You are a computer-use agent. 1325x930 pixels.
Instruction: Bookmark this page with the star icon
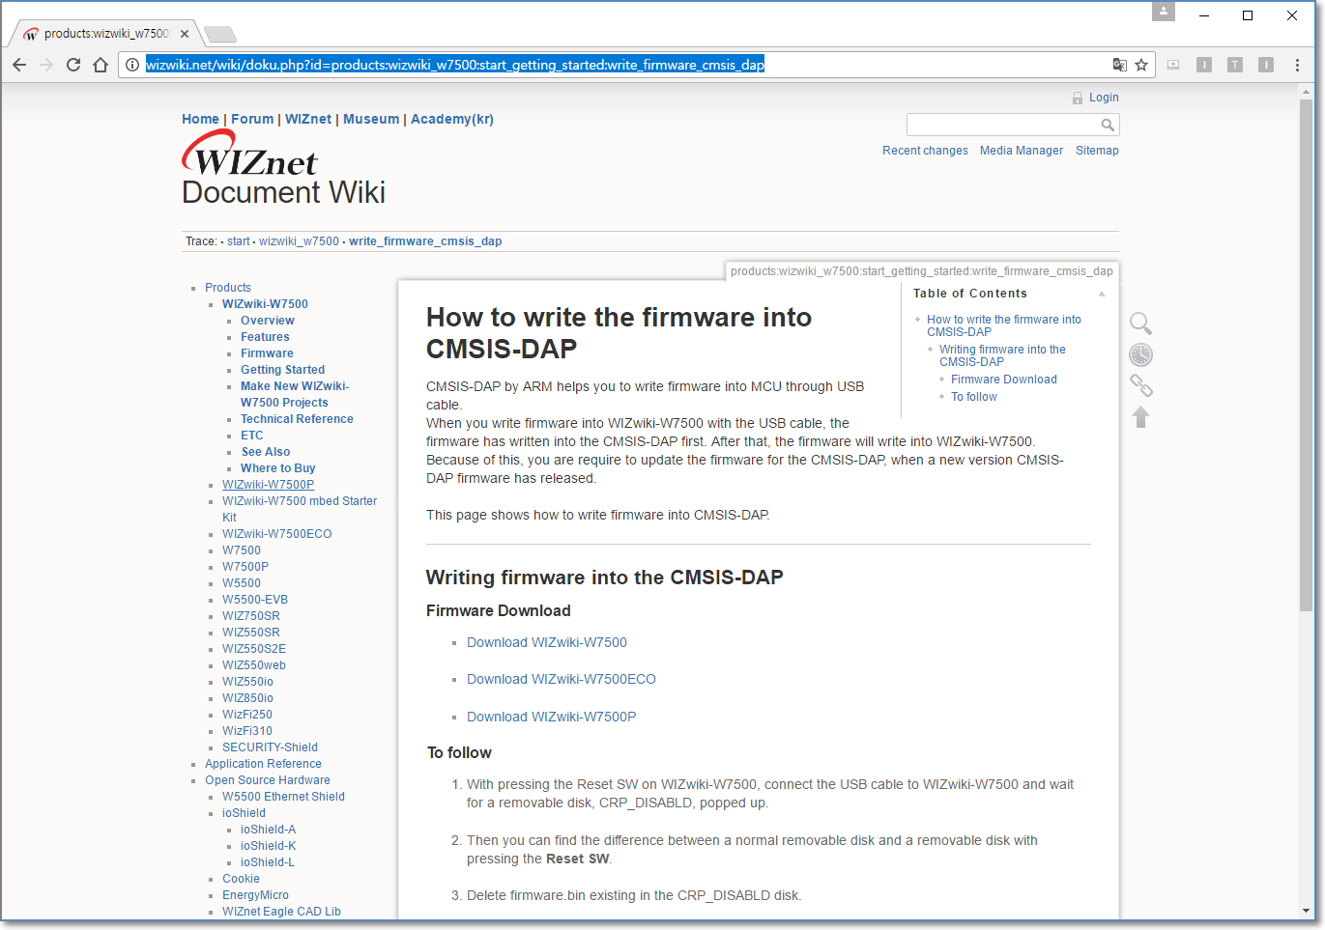pos(1141,65)
